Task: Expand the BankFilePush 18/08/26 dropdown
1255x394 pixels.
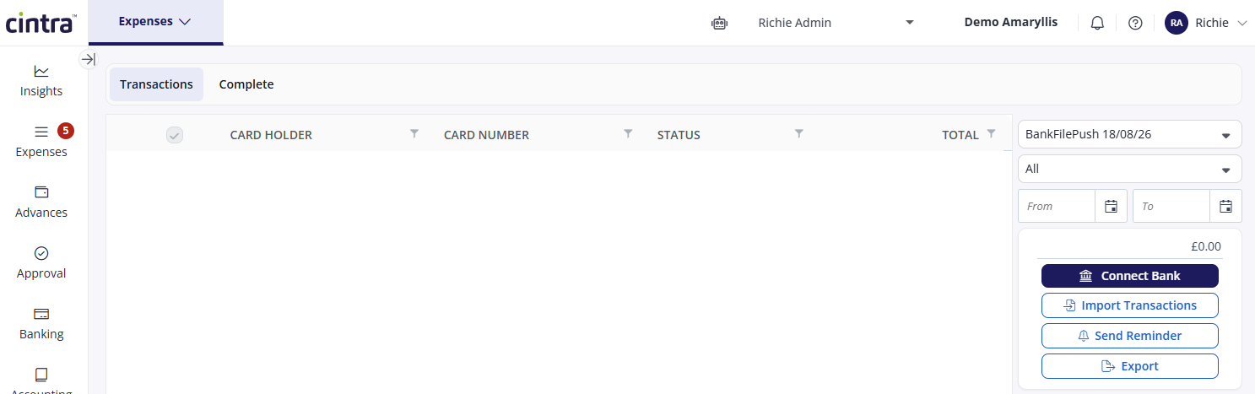Action: point(1129,134)
